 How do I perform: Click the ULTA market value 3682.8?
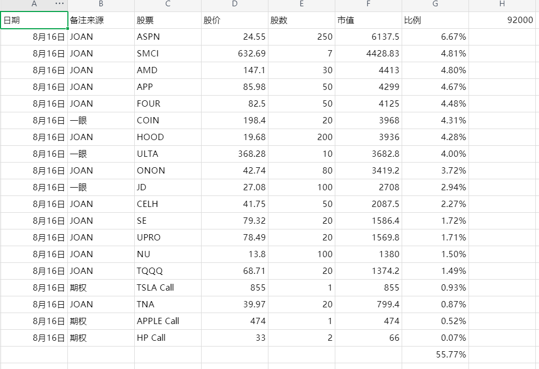tap(368, 154)
